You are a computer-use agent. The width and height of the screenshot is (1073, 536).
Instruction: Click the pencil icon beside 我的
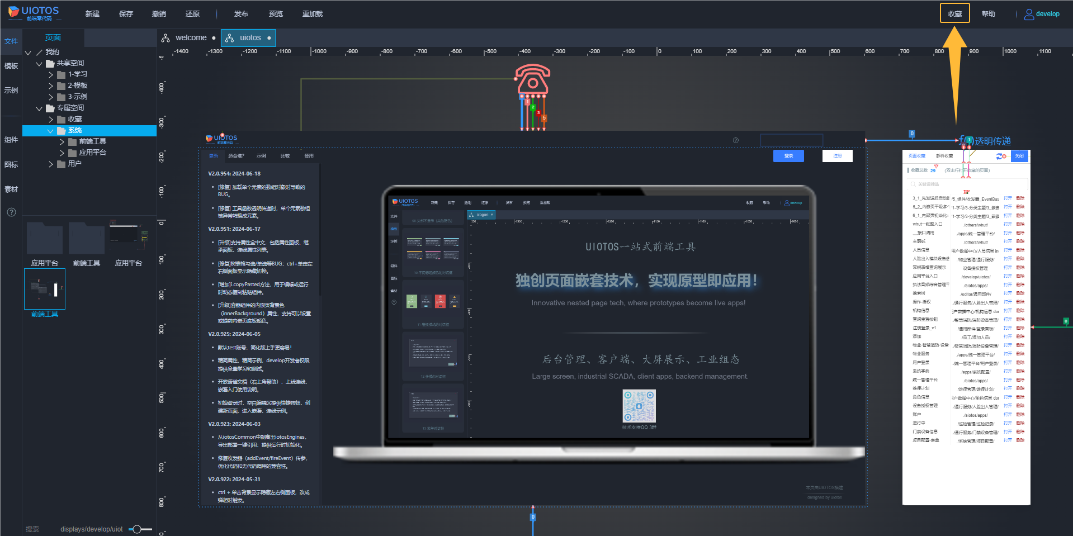(39, 52)
